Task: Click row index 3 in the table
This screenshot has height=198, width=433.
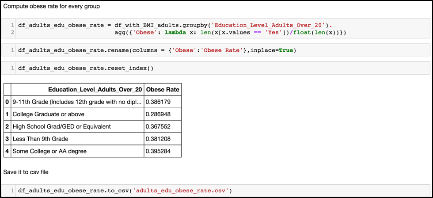Action: point(7,139)
